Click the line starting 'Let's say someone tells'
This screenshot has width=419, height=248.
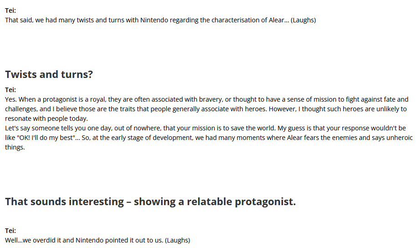click(205, 128)
